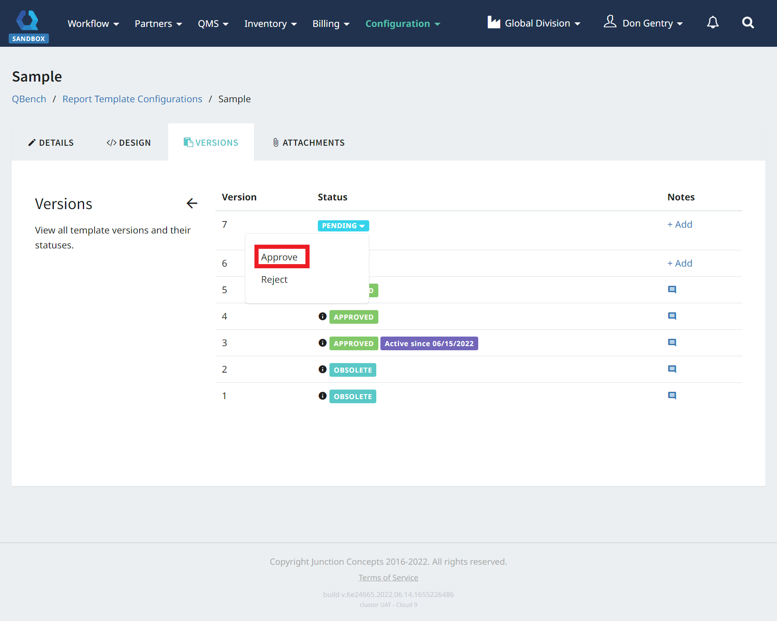Open the notes comment icon for version 5
Image resolution: width=777 pixels, height=621 pixels.
(672, 289)
